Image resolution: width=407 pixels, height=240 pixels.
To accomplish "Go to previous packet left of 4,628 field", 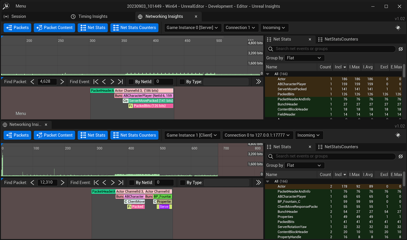I will (32, 82).
